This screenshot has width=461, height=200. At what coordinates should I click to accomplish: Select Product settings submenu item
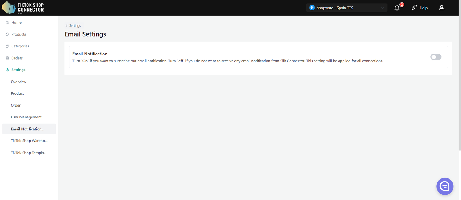click(17, 94)
